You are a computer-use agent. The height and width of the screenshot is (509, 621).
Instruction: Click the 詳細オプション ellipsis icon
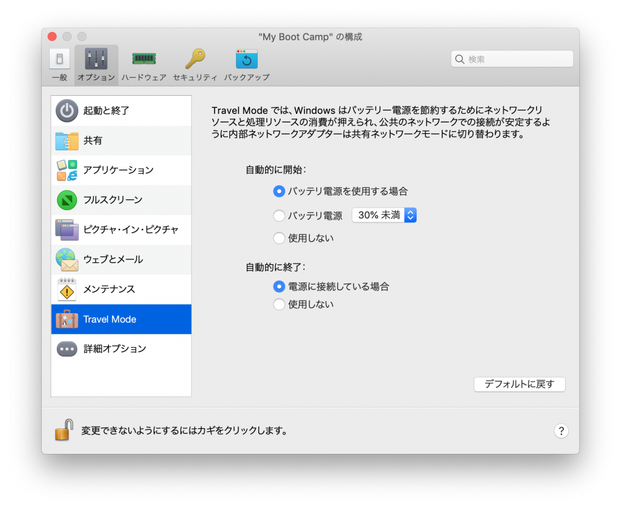point(67,349)
